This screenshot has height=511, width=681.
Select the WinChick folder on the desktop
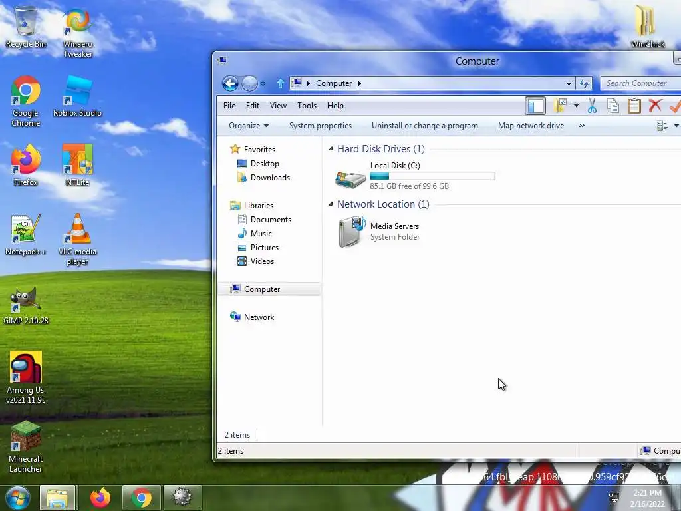pyautogui.click(x=648, y=26)
